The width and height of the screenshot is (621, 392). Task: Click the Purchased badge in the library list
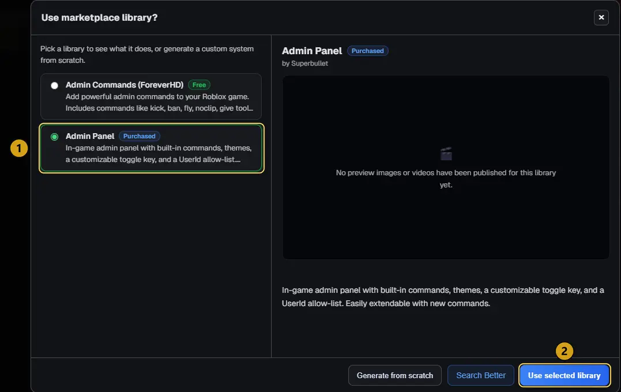139,136
